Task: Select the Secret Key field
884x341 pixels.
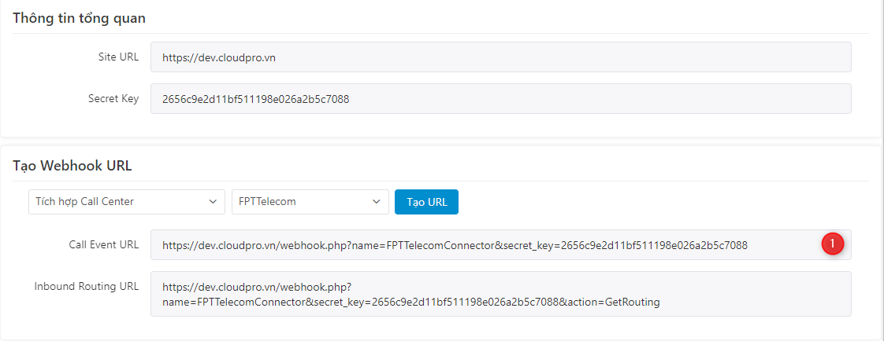Action: (500, 99)
